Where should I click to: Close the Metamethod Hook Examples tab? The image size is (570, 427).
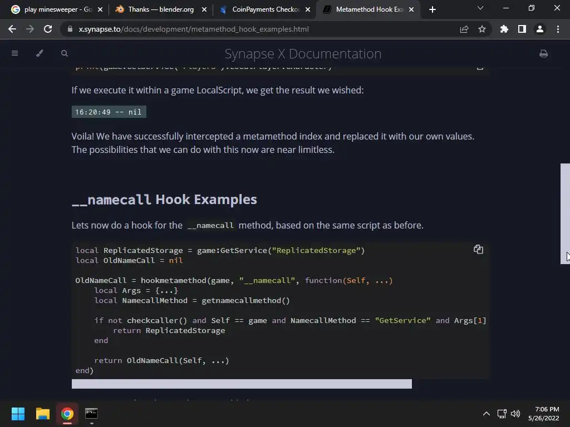411,9
